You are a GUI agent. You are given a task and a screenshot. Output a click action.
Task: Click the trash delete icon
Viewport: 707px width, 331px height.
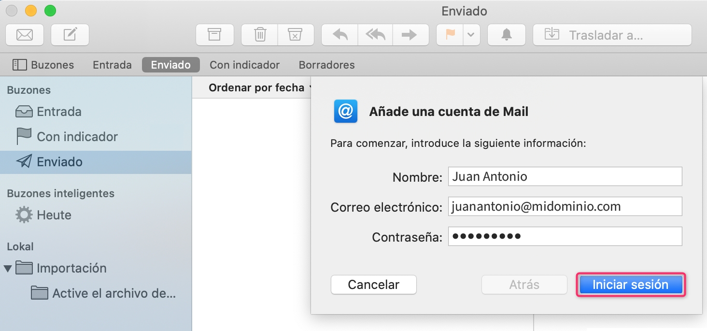click(260, 35)
